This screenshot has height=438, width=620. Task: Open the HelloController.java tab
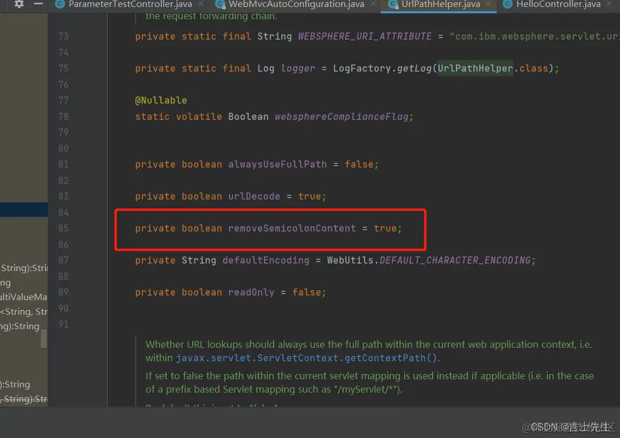pos(558,4)
